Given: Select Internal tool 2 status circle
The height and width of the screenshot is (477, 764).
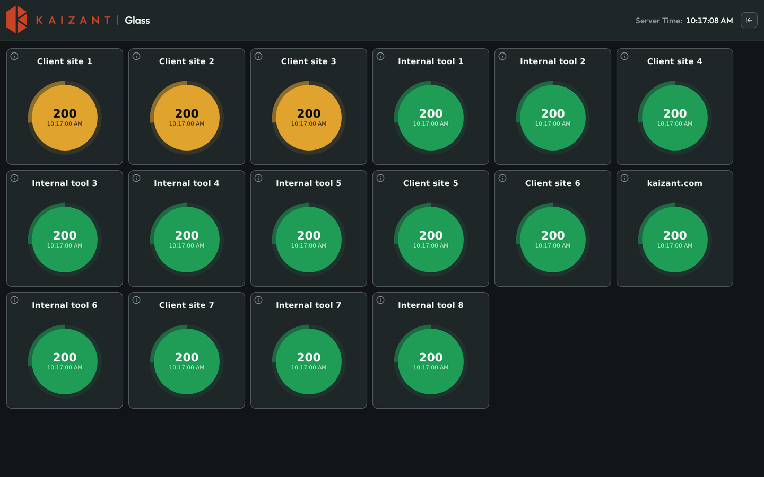Looking at the screenshot, I should [x=553, y=118].
